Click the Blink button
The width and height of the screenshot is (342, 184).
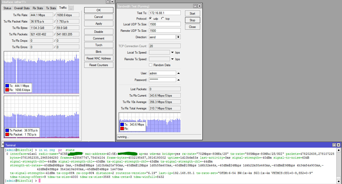tap(99, 52)
